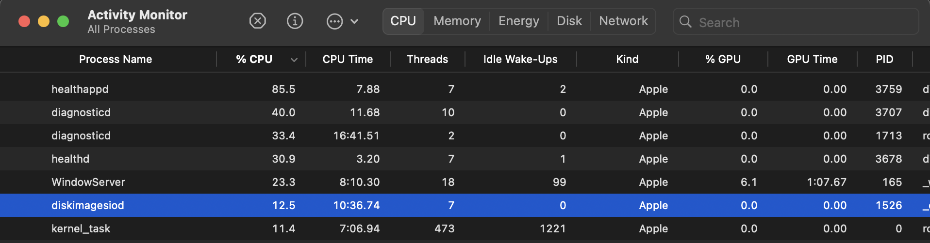
Task: Select the Disk tab
Action: coord(569,21)
